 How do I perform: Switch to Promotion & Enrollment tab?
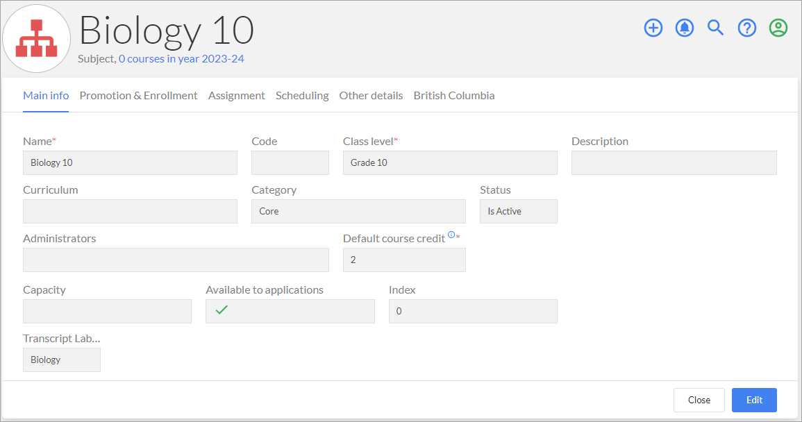click(x=139, y=96)
